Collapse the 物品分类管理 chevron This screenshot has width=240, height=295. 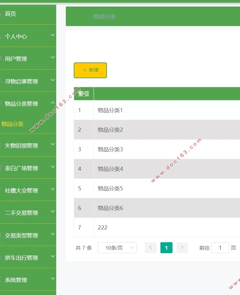point(53,103)
